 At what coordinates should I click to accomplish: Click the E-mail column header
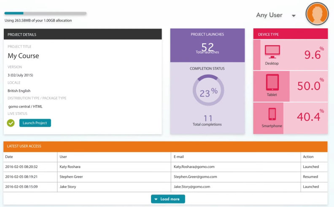pos(179,157)
